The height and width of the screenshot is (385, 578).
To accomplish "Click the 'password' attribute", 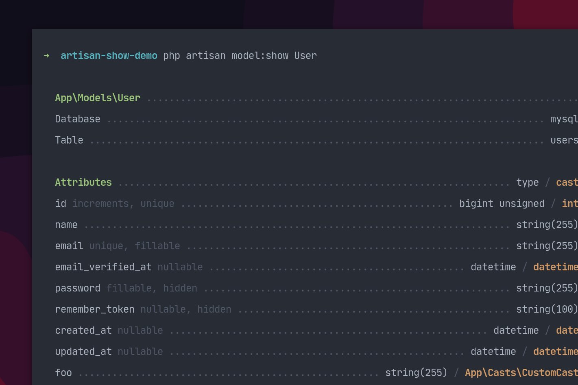I will point(78,288).
